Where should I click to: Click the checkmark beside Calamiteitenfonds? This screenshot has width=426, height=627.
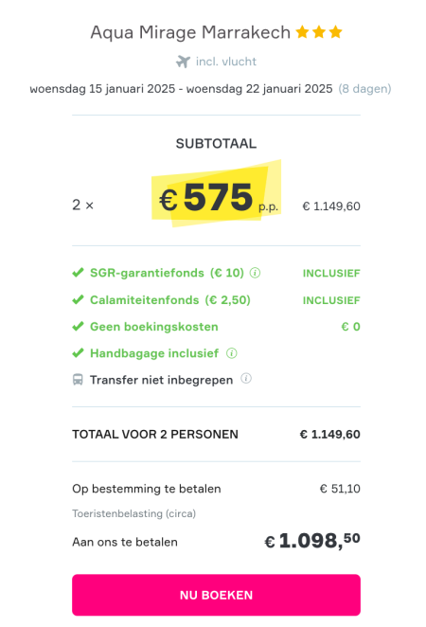[x=78, y=299]
